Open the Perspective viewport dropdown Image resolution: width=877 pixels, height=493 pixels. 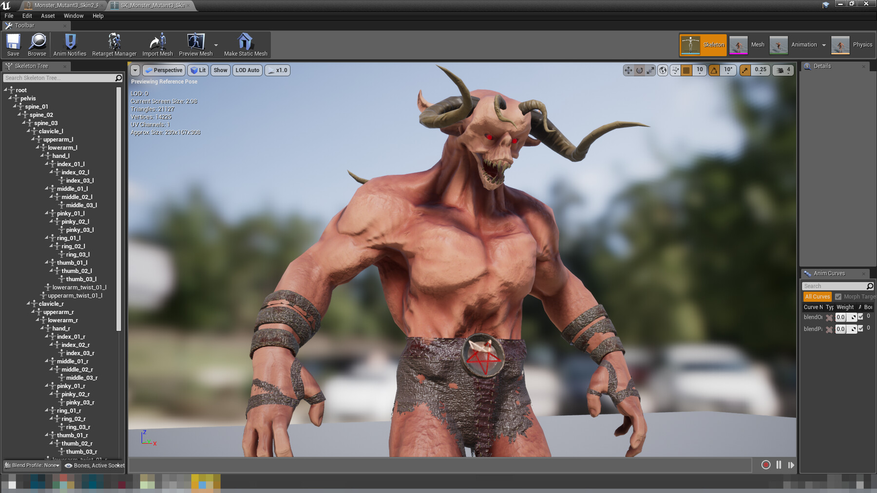(164, 70)
